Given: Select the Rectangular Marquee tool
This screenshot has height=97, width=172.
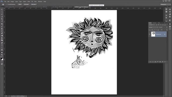Looking at the screenshot, I should click(x=2, y=12).
